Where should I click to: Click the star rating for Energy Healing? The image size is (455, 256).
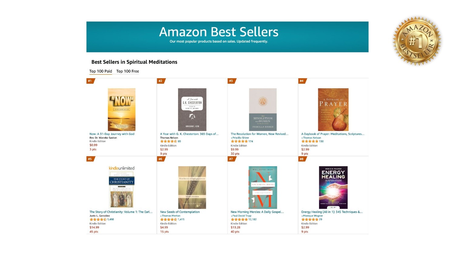coord(310,219)
